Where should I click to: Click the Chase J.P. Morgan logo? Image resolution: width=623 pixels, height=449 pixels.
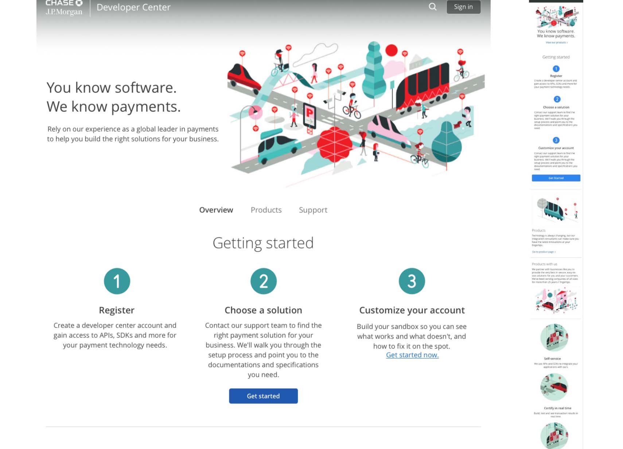[x=64, y=8]
